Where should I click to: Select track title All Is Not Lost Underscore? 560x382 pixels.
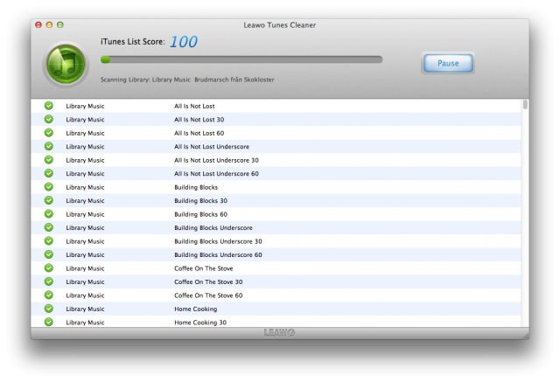coord(212,147)
